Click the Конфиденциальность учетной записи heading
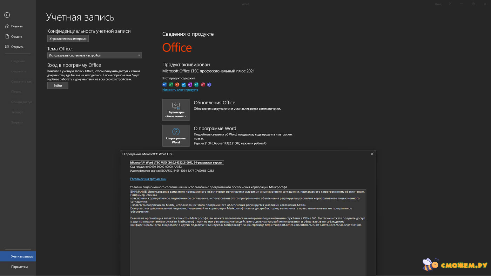The width and height of the screenshot is (491, 276). [x=89, y=31]
